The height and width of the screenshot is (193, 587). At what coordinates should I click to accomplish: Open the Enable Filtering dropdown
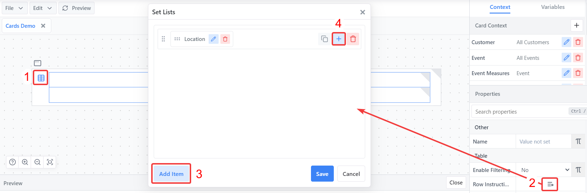pos(544,170)
